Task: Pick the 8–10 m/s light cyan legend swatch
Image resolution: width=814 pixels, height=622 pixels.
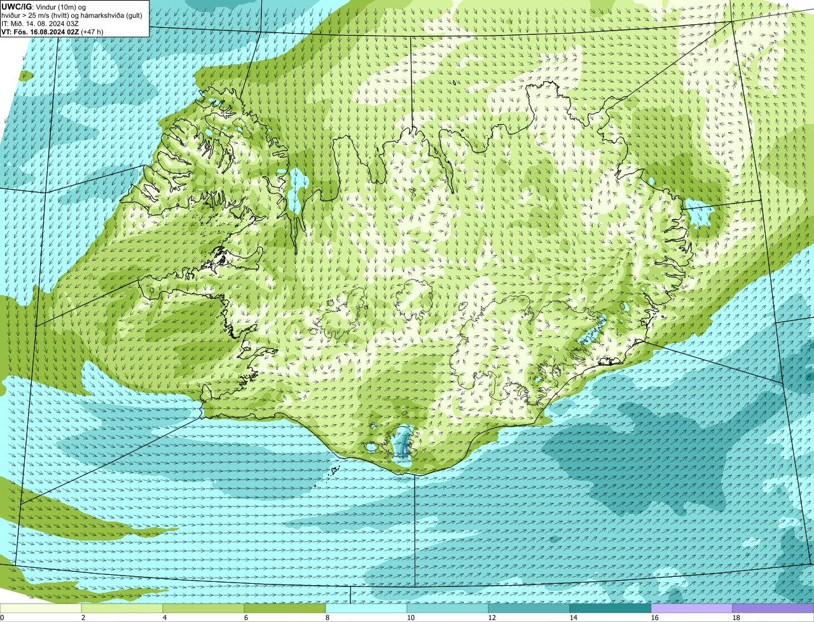Action: 366,608
